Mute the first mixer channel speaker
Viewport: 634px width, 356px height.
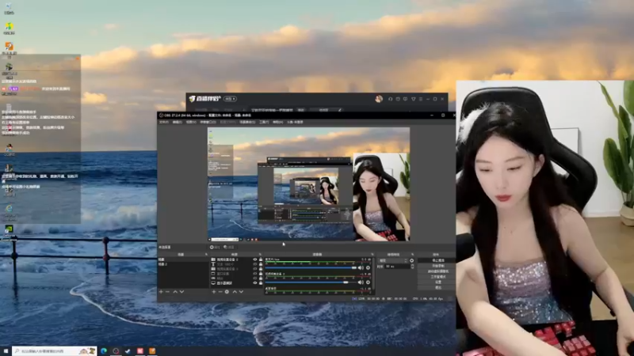tap(361, 267)
